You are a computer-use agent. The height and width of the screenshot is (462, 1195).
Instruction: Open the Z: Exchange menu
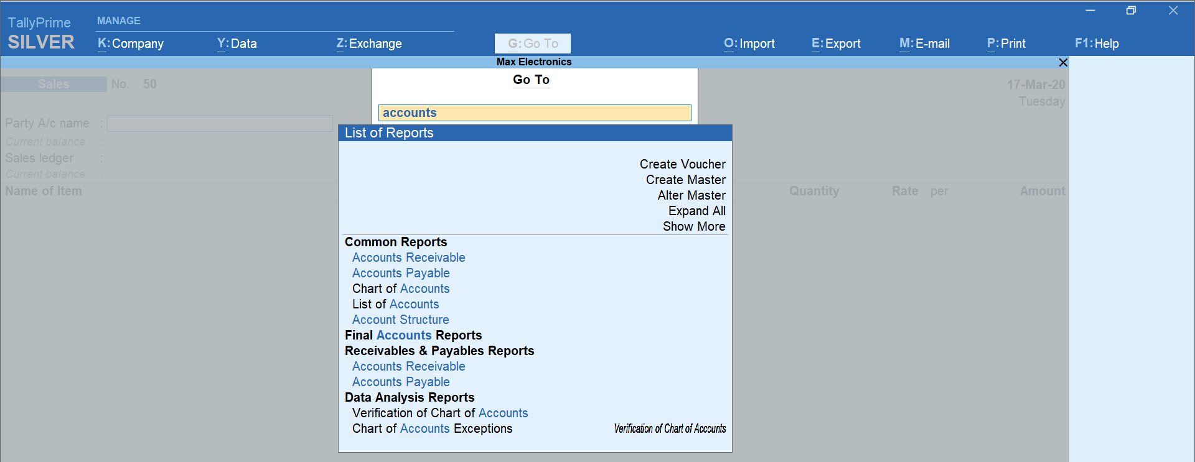pyautogui.click(x=369, y=44)
